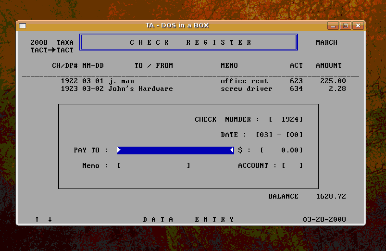This screenshot has width=386, height=251.
Task: Click the CHECK REGISTER title banner
Action: [189, 42]
